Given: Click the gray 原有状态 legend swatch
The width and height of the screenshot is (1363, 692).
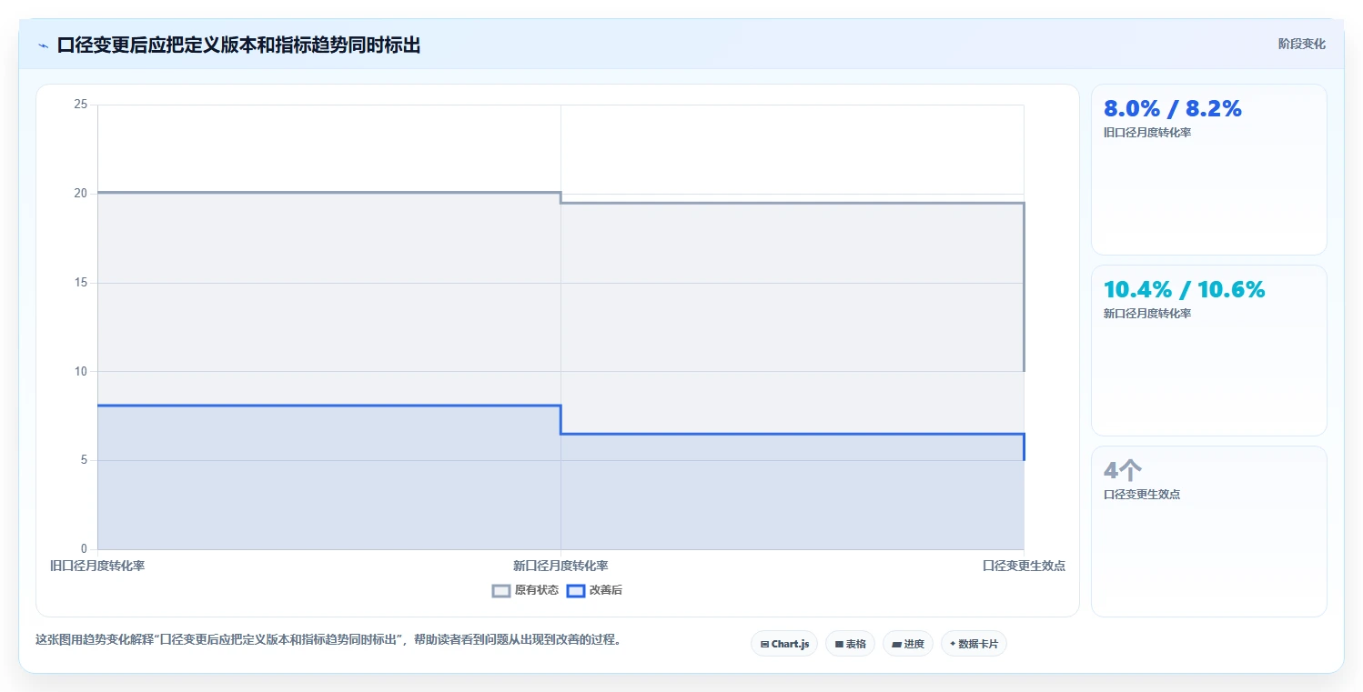Looking at the screenshot, I should (501, 590).
